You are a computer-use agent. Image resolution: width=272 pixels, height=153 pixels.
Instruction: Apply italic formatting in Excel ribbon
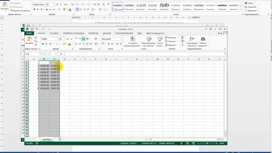click(x=46, y=44)
